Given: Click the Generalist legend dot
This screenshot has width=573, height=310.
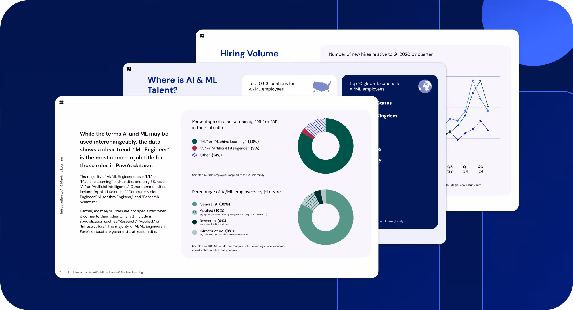Looking at the screenshot, I should click(195, 204).
